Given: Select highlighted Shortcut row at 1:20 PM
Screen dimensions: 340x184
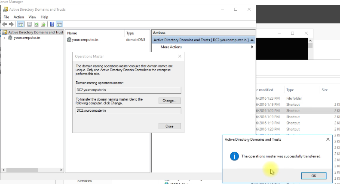Looking at the screenshot, I should [x=298, y=110].
